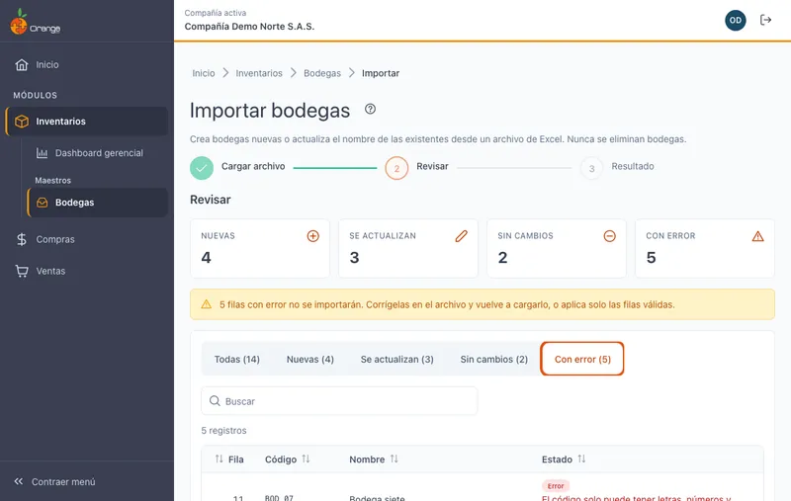Click the Dashboard gerencial chart icon
Image resolution: width=791 pixels, height=501 pixels.
42,153
